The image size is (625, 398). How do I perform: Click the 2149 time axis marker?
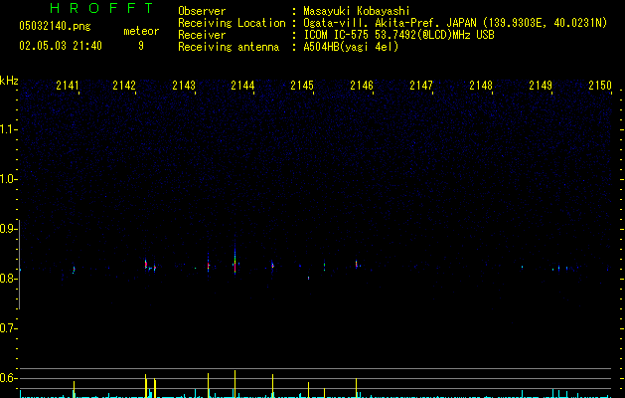(541, 85)
